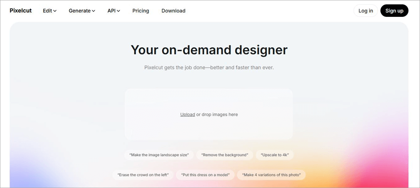
Task: Click the Pixelcut logo
Action: pyautogui.click(x=21, y=11)
